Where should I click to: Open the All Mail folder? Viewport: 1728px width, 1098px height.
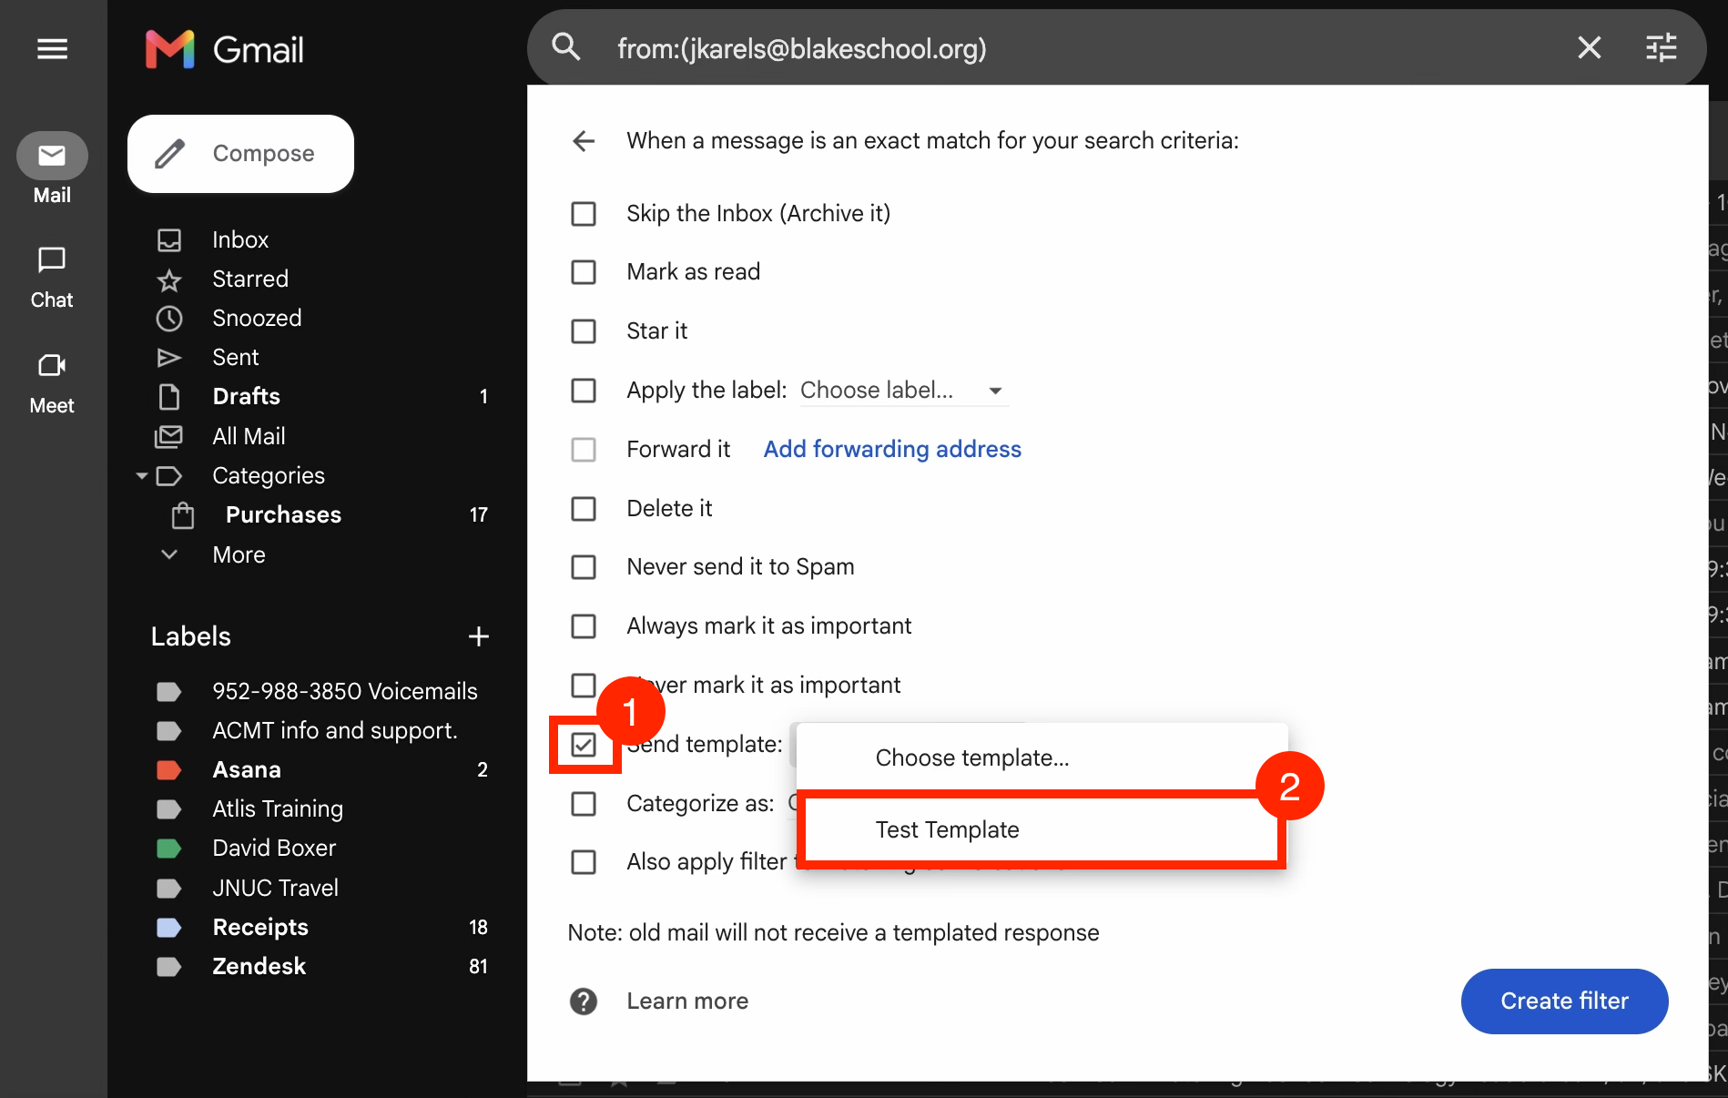click(249, 436)
